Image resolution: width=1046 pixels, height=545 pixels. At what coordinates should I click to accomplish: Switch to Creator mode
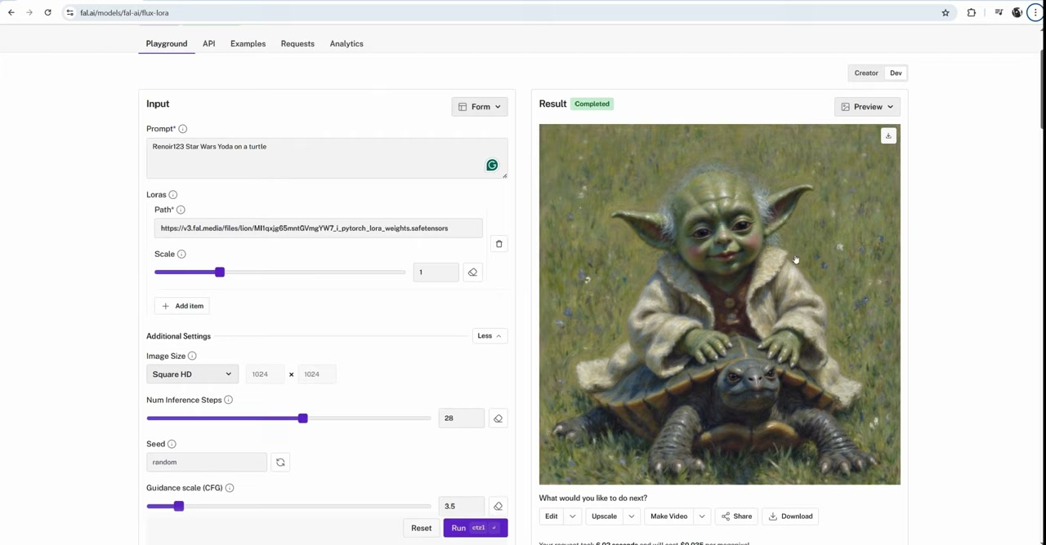866,73
